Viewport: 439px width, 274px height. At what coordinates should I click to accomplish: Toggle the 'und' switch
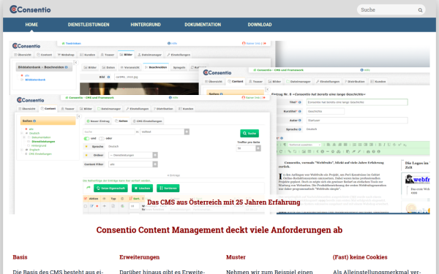click(x=86, y=138)
